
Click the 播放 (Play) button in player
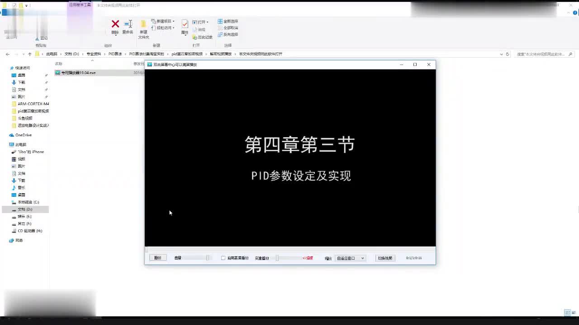point(158,258)
